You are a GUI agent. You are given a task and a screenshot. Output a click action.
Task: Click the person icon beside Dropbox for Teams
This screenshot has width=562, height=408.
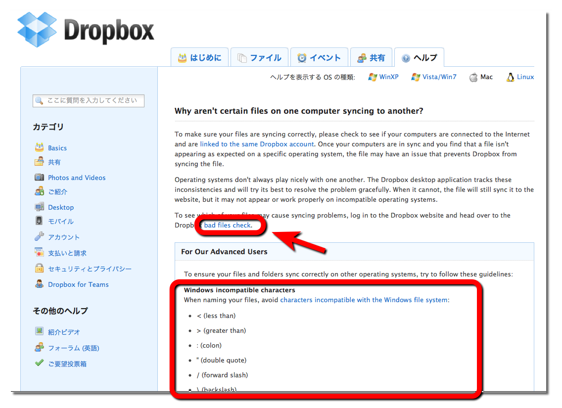tap(39, 284)
